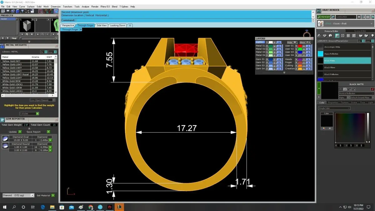The image size is (375, 211).
Task: Click the Mngr button in Projects
Action: 14,38
